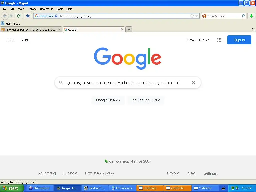Switch to Minesweeper on the taskbar
The width and height of the screenshot is (256, 192).
coord(40,188)
